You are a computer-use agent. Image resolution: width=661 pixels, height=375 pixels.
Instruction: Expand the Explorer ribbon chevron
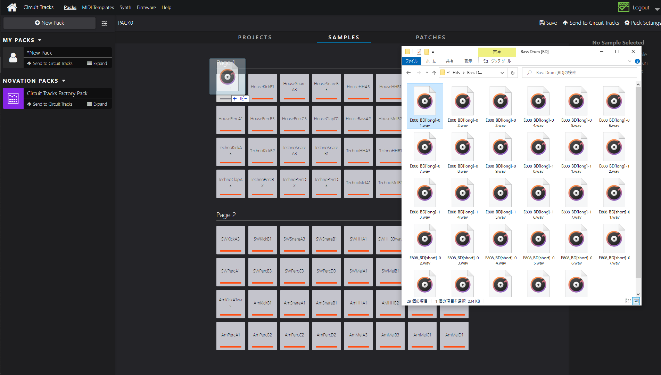tap(629, 61)
